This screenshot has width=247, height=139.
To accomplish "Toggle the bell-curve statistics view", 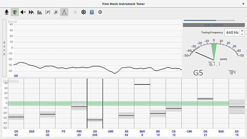I will point(64,12).
